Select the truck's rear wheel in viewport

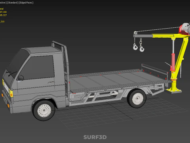pyautogui.click(x=137, y=99)
